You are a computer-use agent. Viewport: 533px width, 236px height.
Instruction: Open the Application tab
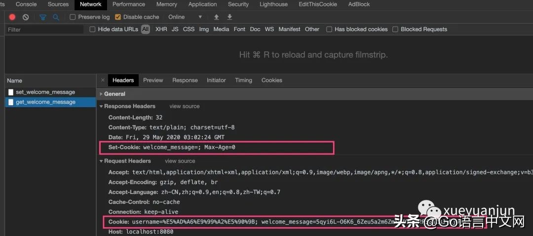pyautogui.click(x=203, y=4)
